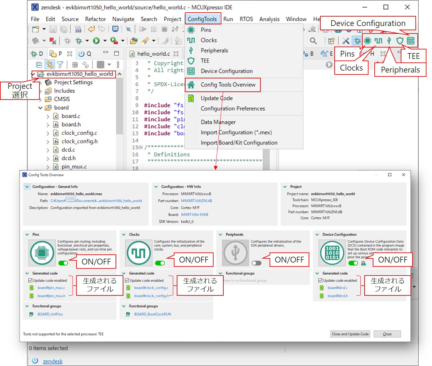Open Pins tool from the top-right toolbar

[368, 41]
